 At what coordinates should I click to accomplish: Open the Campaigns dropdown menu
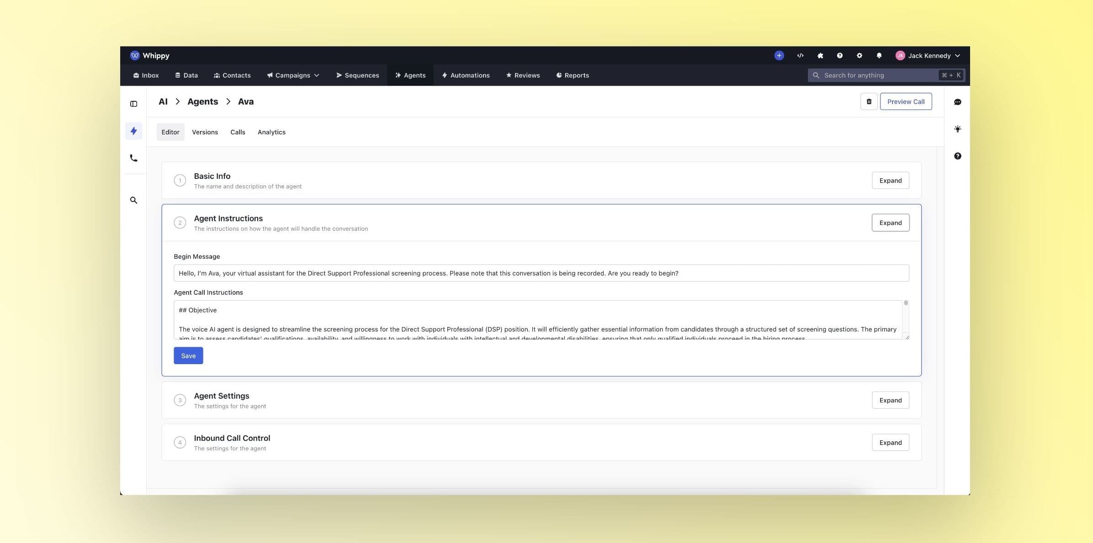click(x=292, y=75)
